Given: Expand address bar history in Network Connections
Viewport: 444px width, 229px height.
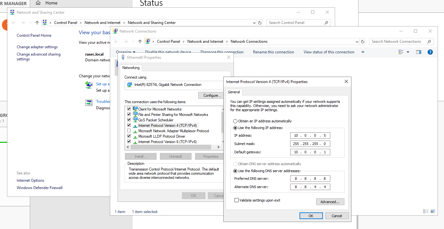Looking at the screenshot, I should (x=357, y=42).
